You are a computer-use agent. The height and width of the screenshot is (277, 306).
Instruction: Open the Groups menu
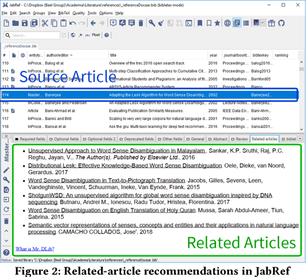pos(39,13)
